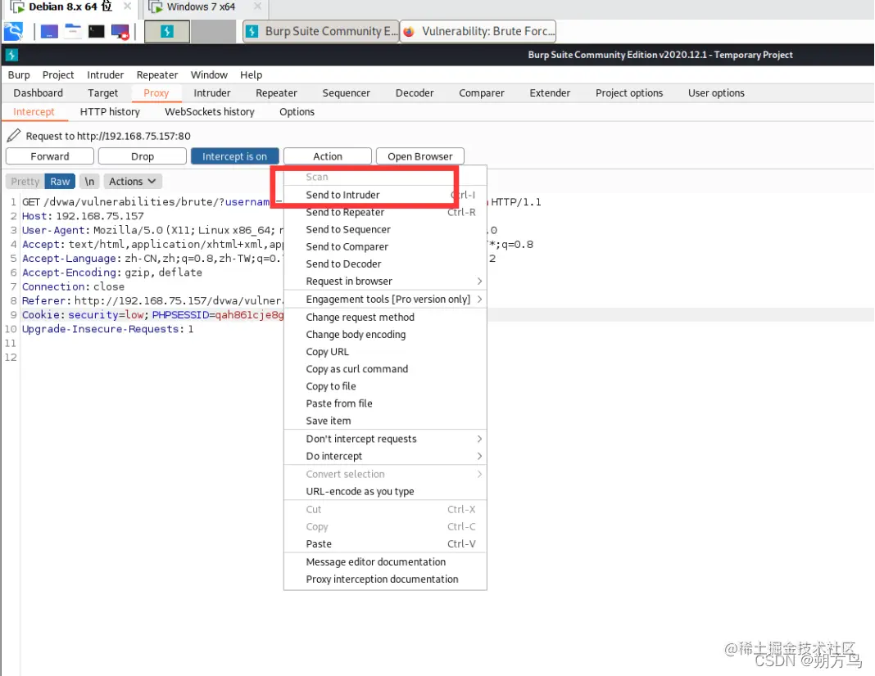Expand Engagement tools submenu
Image resolution: width=875 pixels, height=676 pixels.
click(385, 300)
